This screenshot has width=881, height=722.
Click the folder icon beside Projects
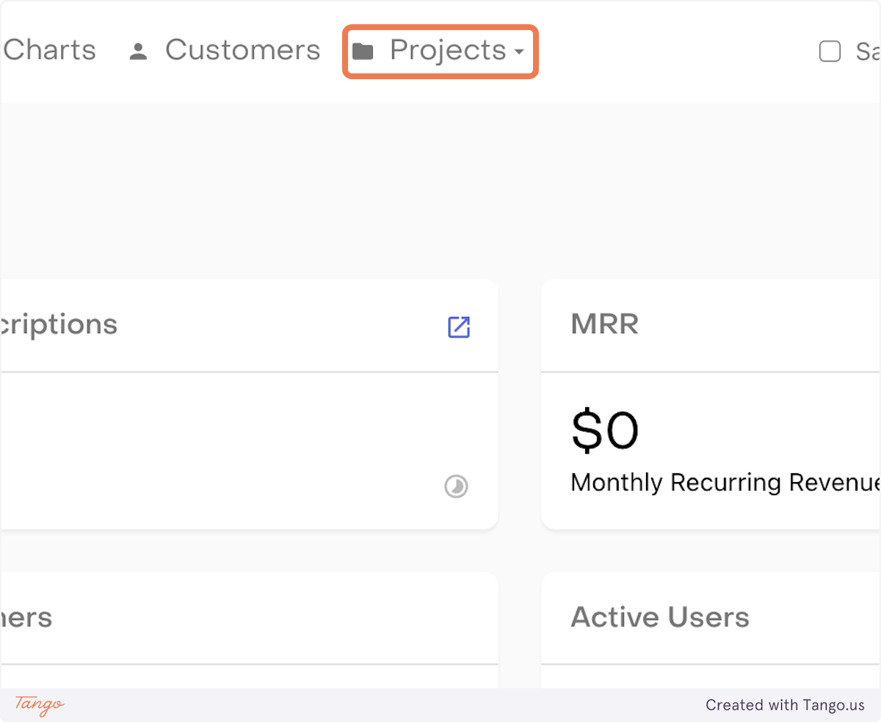363,51
